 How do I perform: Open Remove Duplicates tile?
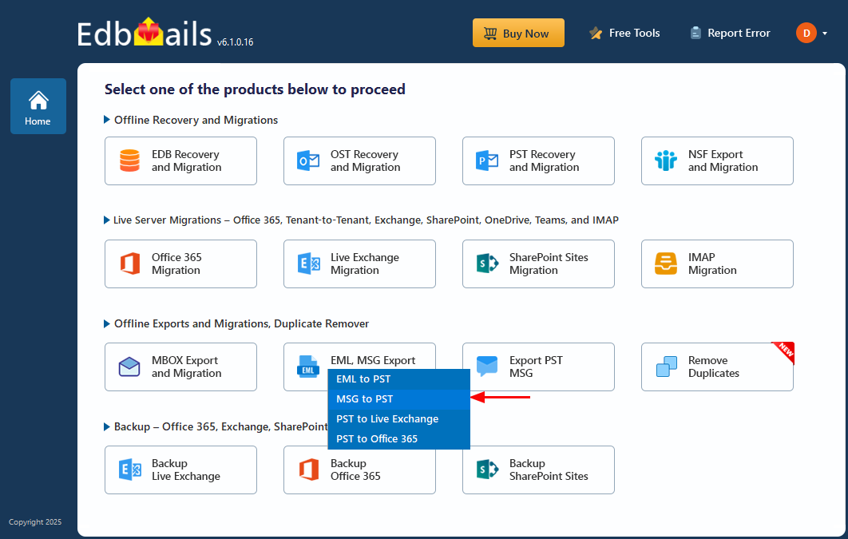coord(717,367)
